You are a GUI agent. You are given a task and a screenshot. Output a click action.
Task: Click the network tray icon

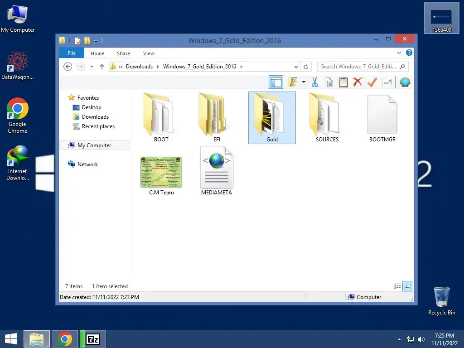[411, 339]
